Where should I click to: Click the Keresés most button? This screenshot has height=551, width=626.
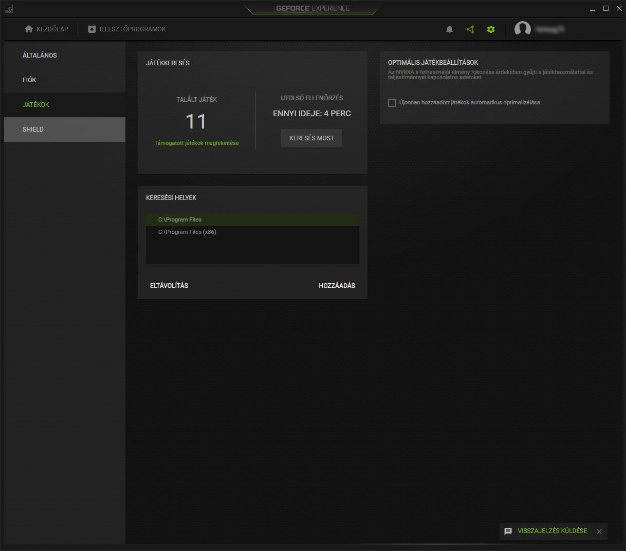pyautogui.click(x=311, y=138)
